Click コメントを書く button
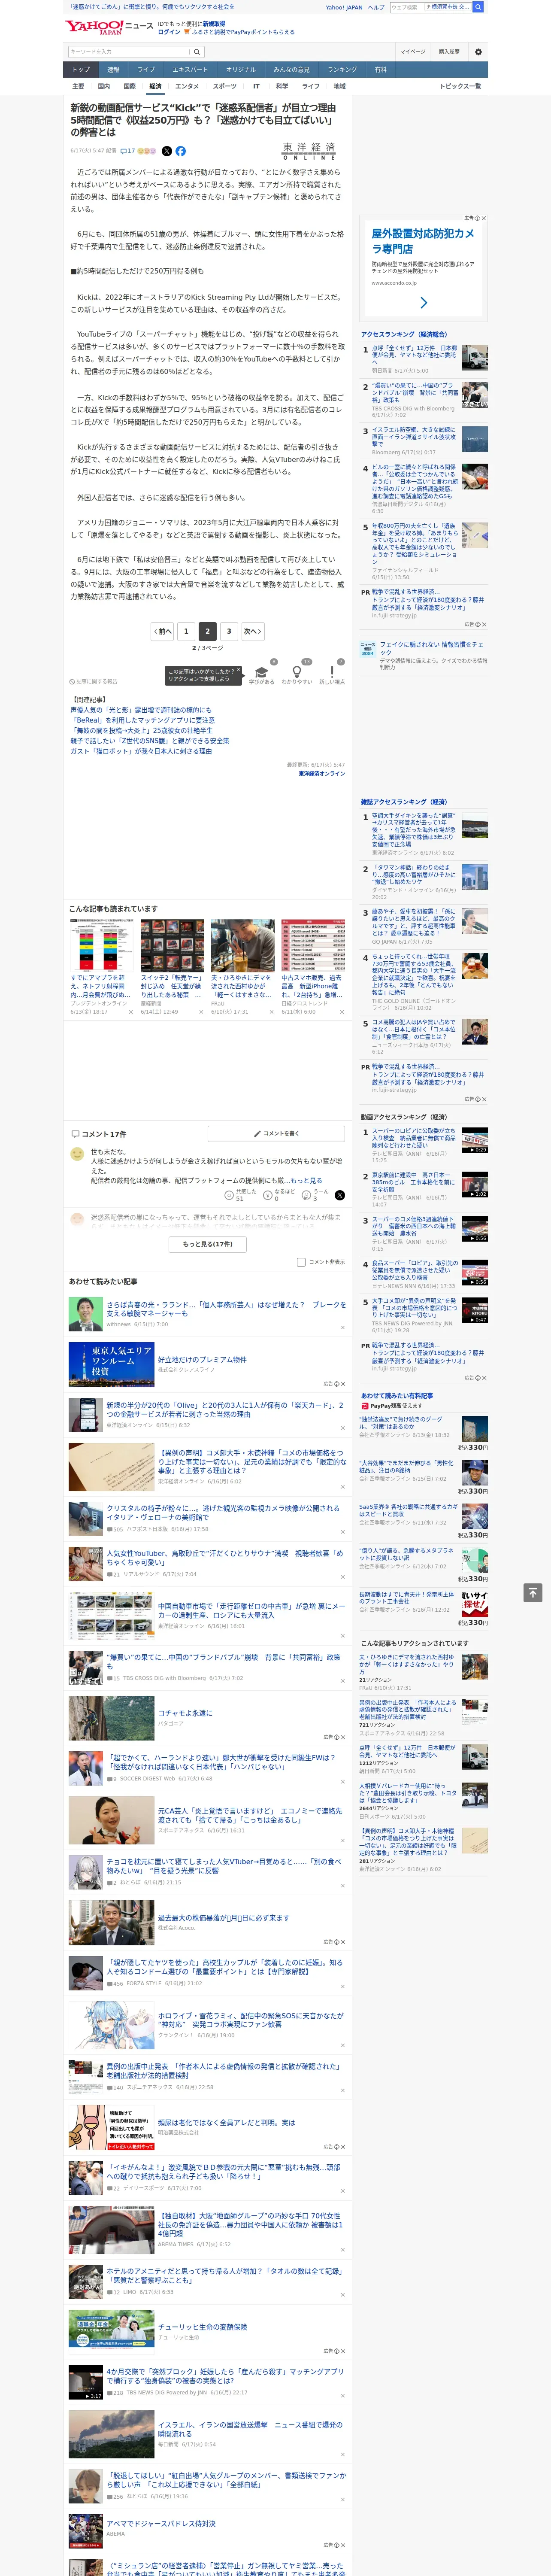Screen dimensions: 551x2576 pos(277,1134)
